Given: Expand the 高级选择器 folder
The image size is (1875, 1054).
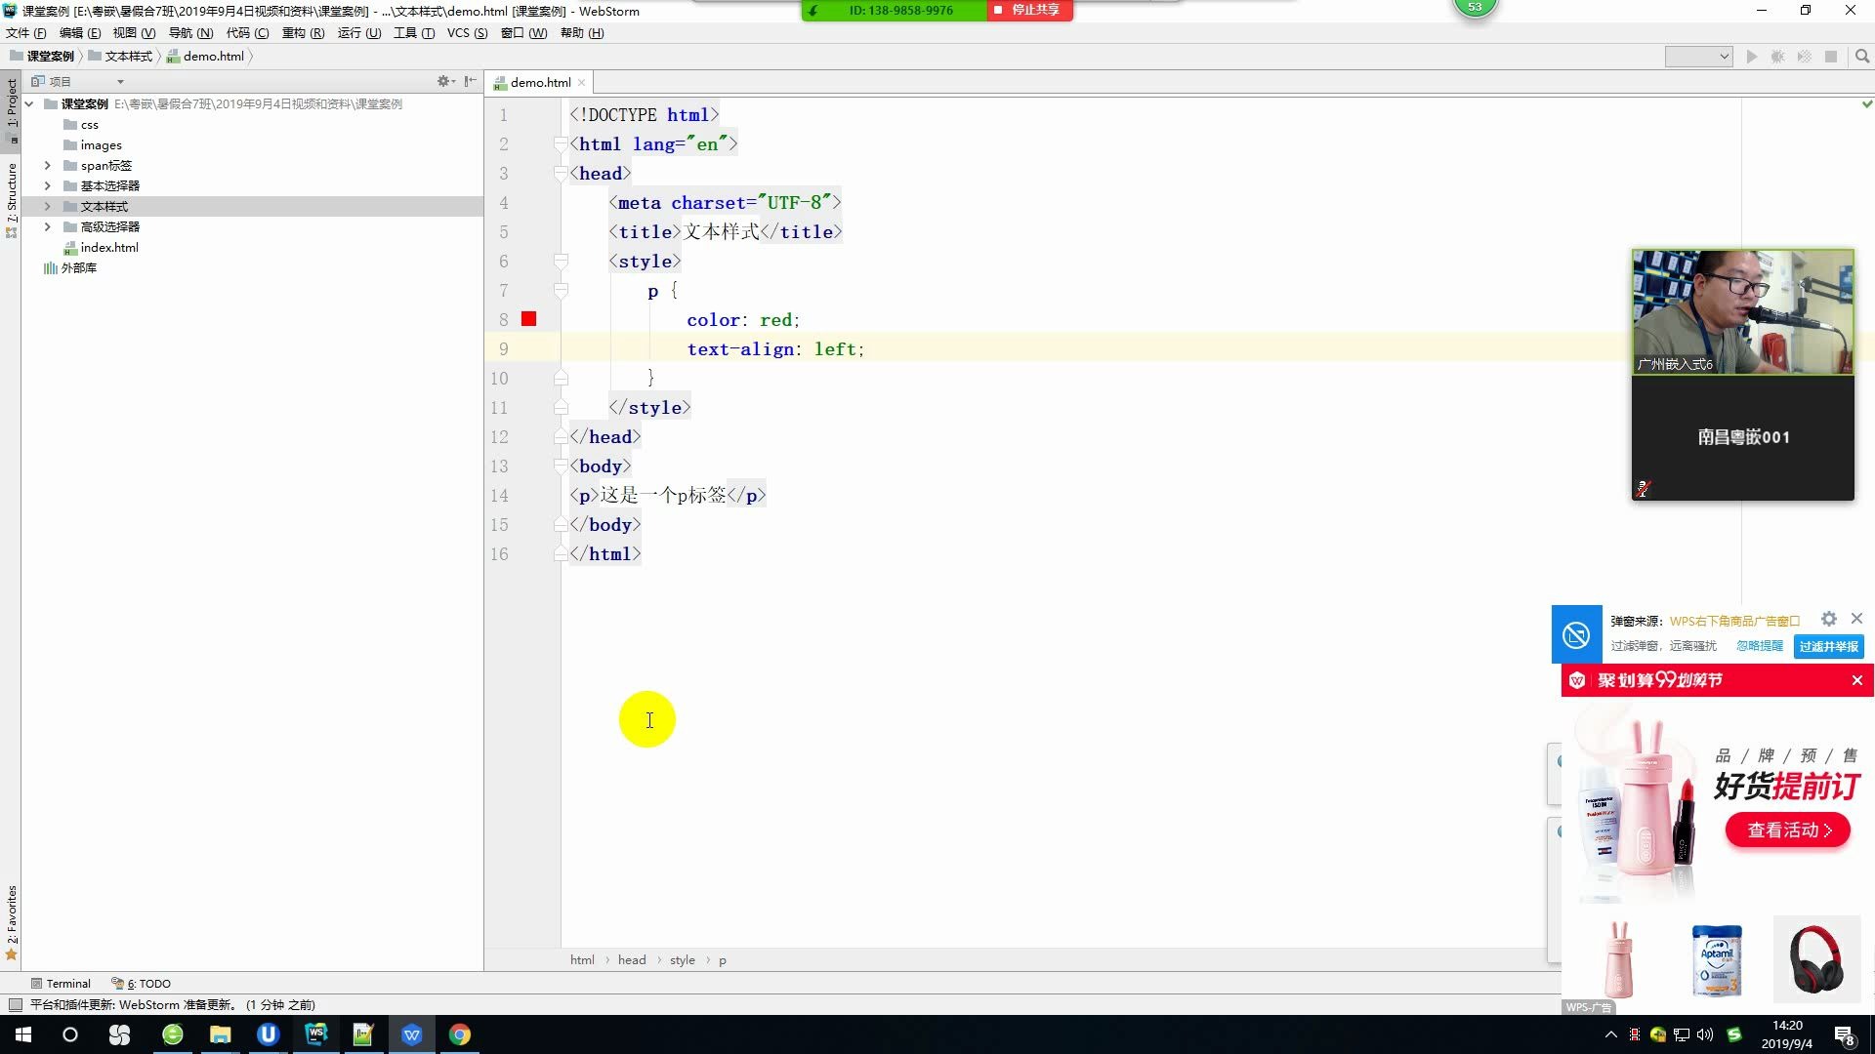Looking at the screenshot, I should point(47,226).
